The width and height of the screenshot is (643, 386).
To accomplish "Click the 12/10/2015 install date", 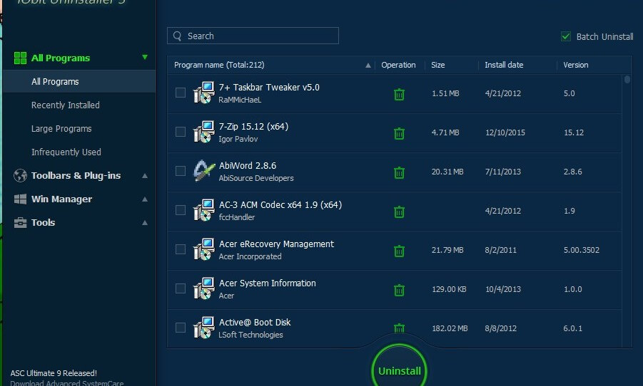I will [x=505, y=132].
